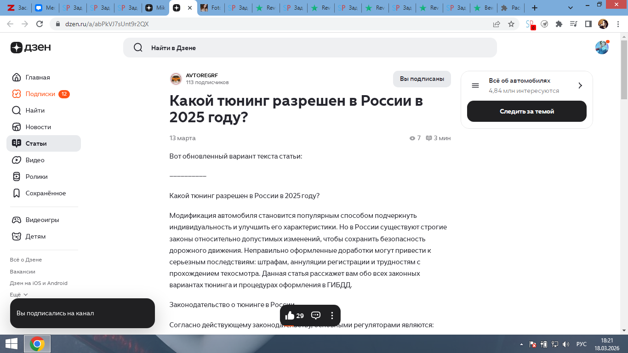Screen dimensions: 628x353
Task: Open the volume control in the tray
Action: (x=566, y=344)
